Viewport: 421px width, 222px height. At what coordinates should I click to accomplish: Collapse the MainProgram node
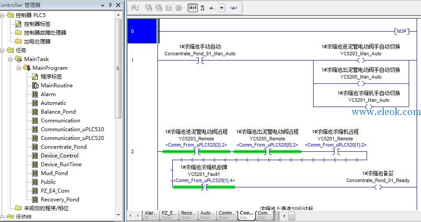point(18,68)
